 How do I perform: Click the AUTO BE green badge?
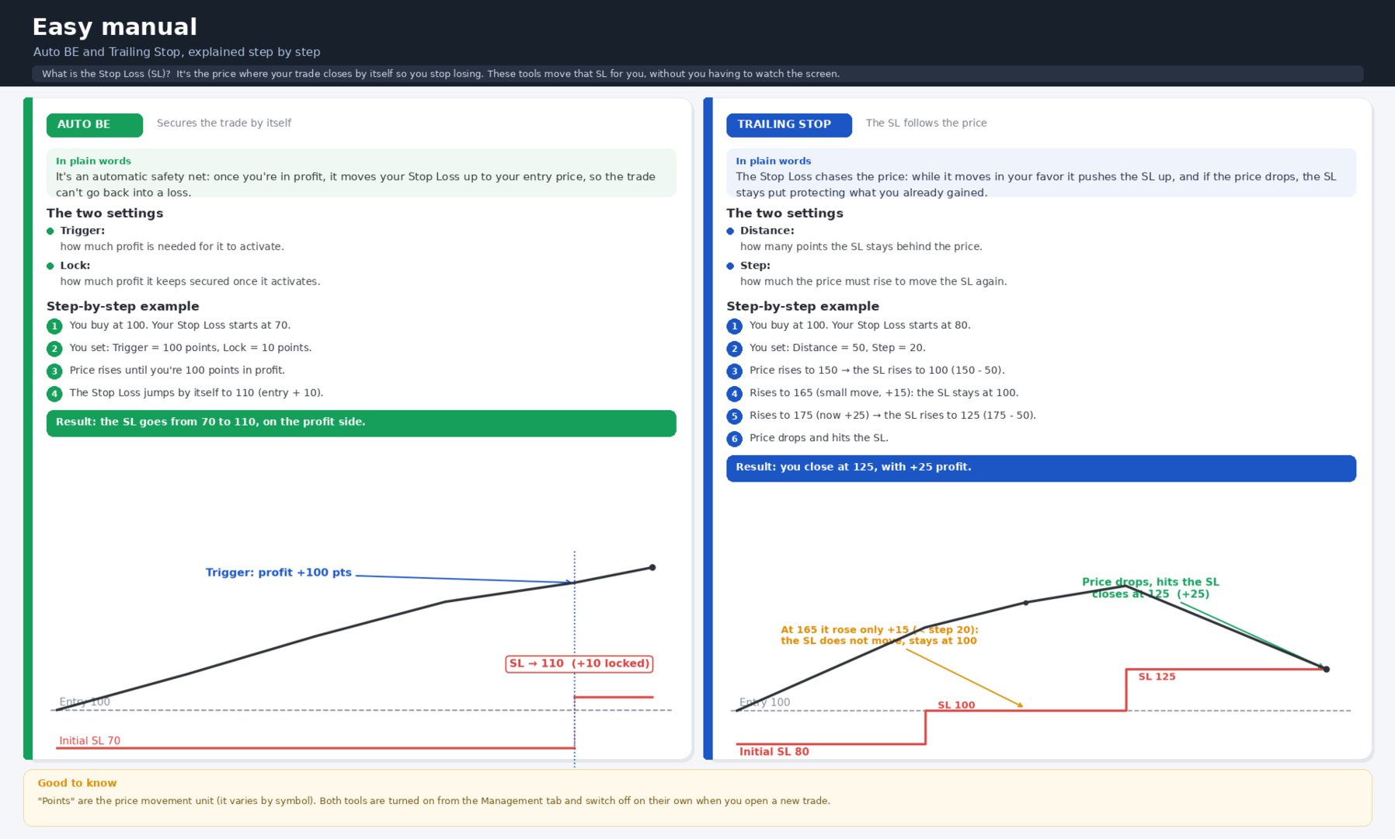point(94,124)
